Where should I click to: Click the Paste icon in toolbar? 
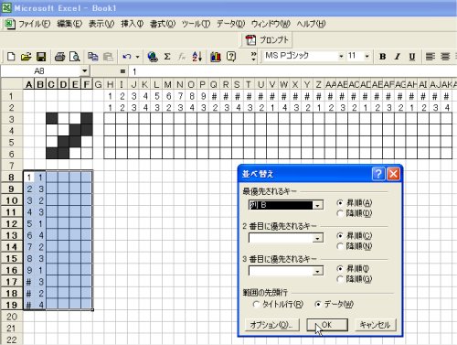[108, 57]
